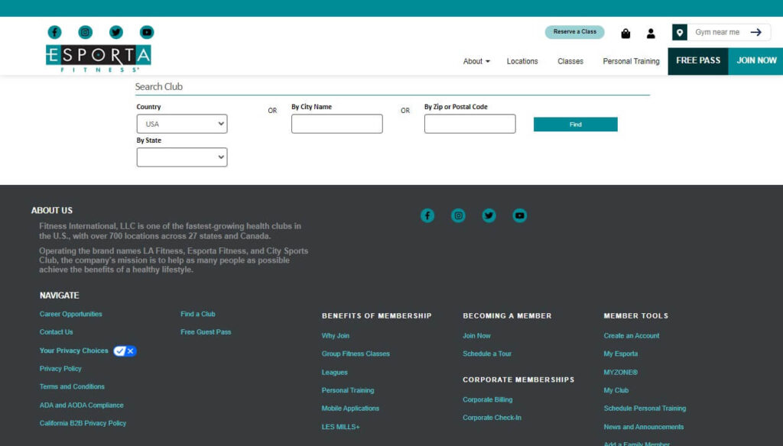The width and height of the screenshot is (783, 446).
Task: Go to Locations in the navigation
Action: 522,61
